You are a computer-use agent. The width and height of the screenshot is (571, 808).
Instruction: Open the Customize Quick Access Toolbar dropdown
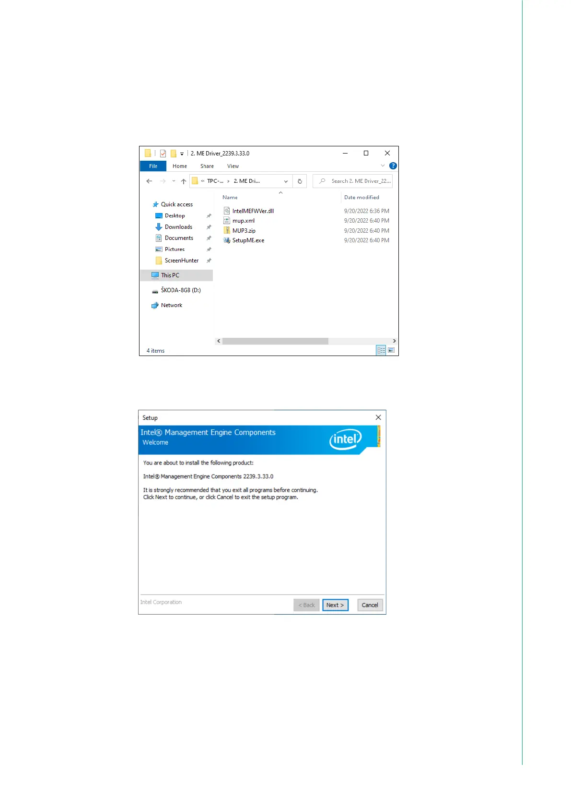pos(182,154)
